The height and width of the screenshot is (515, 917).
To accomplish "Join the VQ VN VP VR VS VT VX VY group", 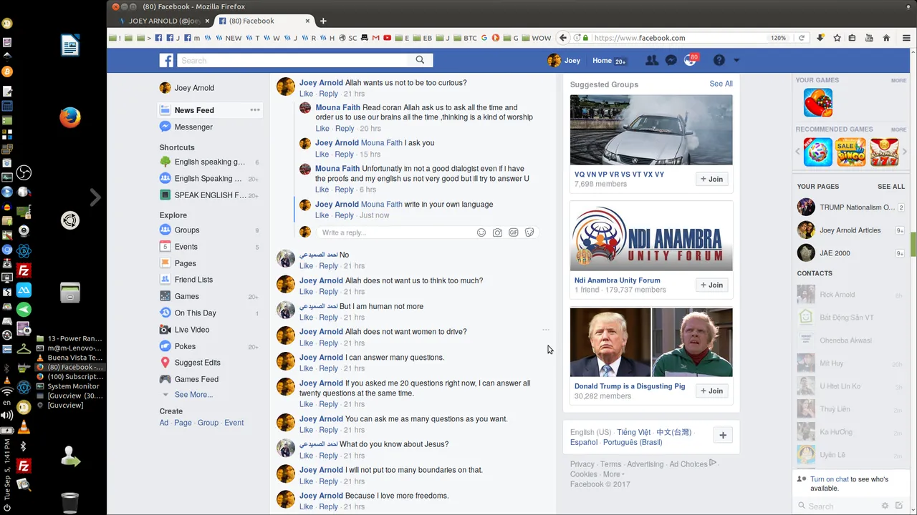I will pyautogui.click(x=711, y=179).
